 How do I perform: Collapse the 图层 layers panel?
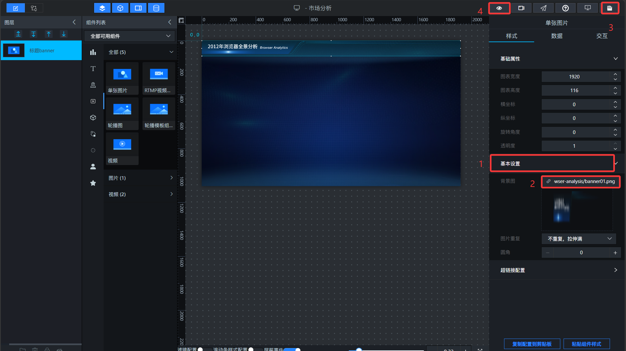coord(74,22)
